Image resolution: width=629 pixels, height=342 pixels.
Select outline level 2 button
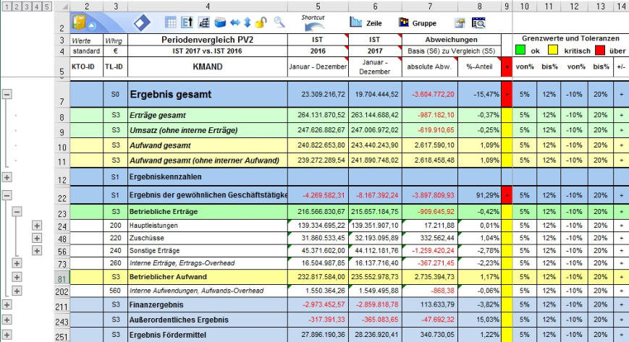coord(17,7)
